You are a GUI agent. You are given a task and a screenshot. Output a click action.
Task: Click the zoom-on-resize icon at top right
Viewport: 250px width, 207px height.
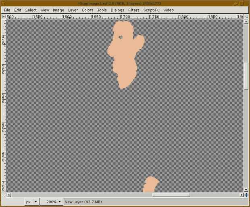click(246, 17)
